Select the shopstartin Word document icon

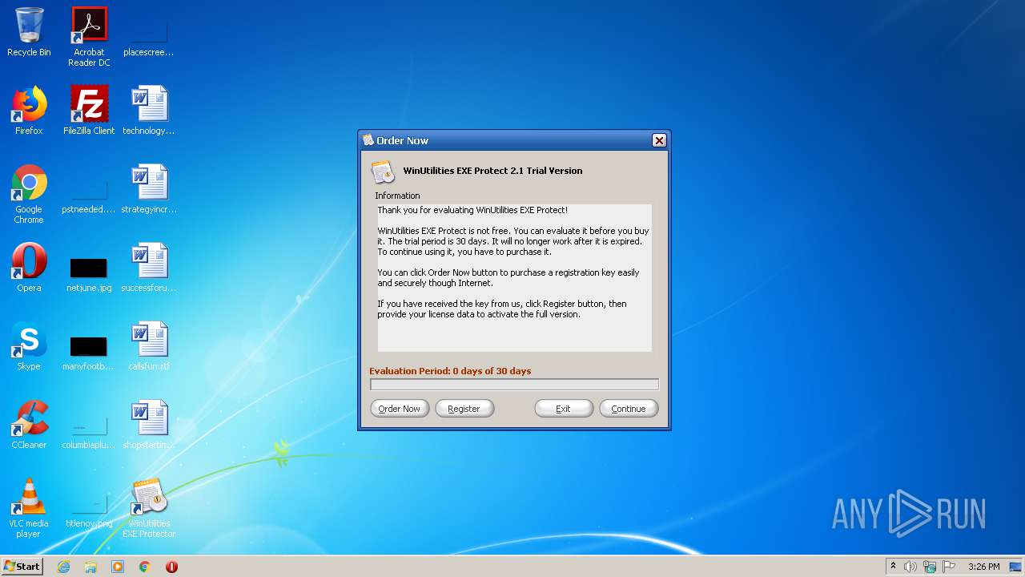pyautogui.click(x=149, y=425)
